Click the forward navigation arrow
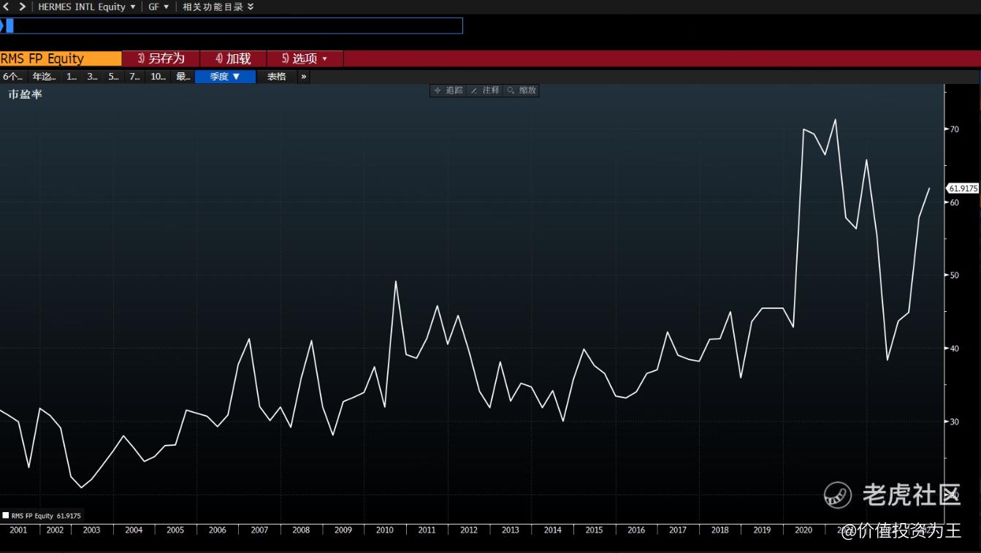The image size is (981, 553). 22,7
